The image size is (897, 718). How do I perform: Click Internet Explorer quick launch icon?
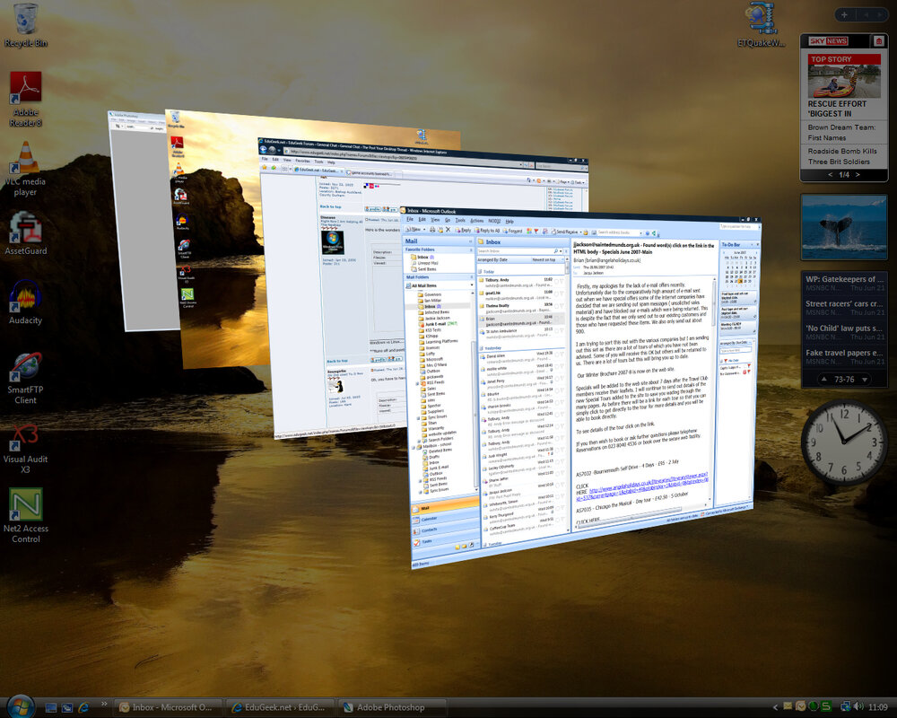pyautogui.click(x=83, y=707)
